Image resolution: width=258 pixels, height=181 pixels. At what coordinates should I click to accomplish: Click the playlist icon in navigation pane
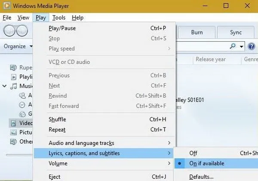pyautogui.click(x=13, y=77)
